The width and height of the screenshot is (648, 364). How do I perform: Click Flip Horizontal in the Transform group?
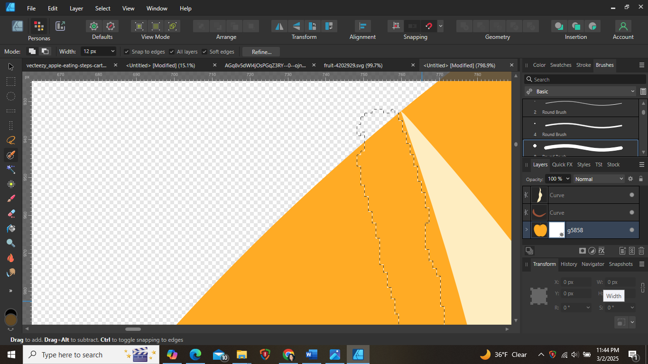[279, 26]
